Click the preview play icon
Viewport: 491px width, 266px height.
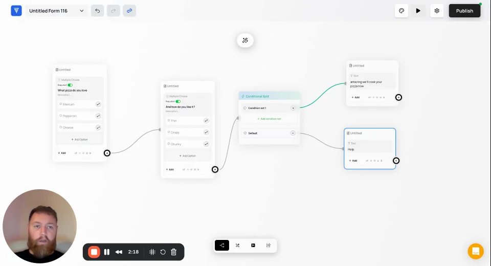click(x=418, y=11)
